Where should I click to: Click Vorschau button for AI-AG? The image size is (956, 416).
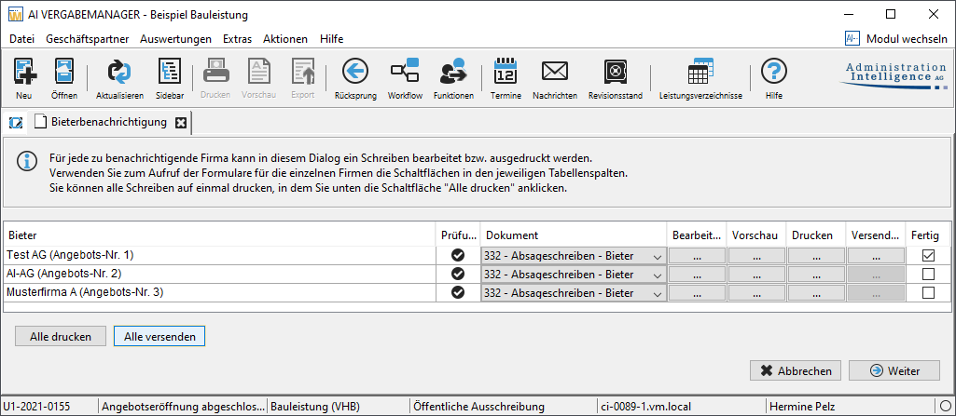pos(756,275)
